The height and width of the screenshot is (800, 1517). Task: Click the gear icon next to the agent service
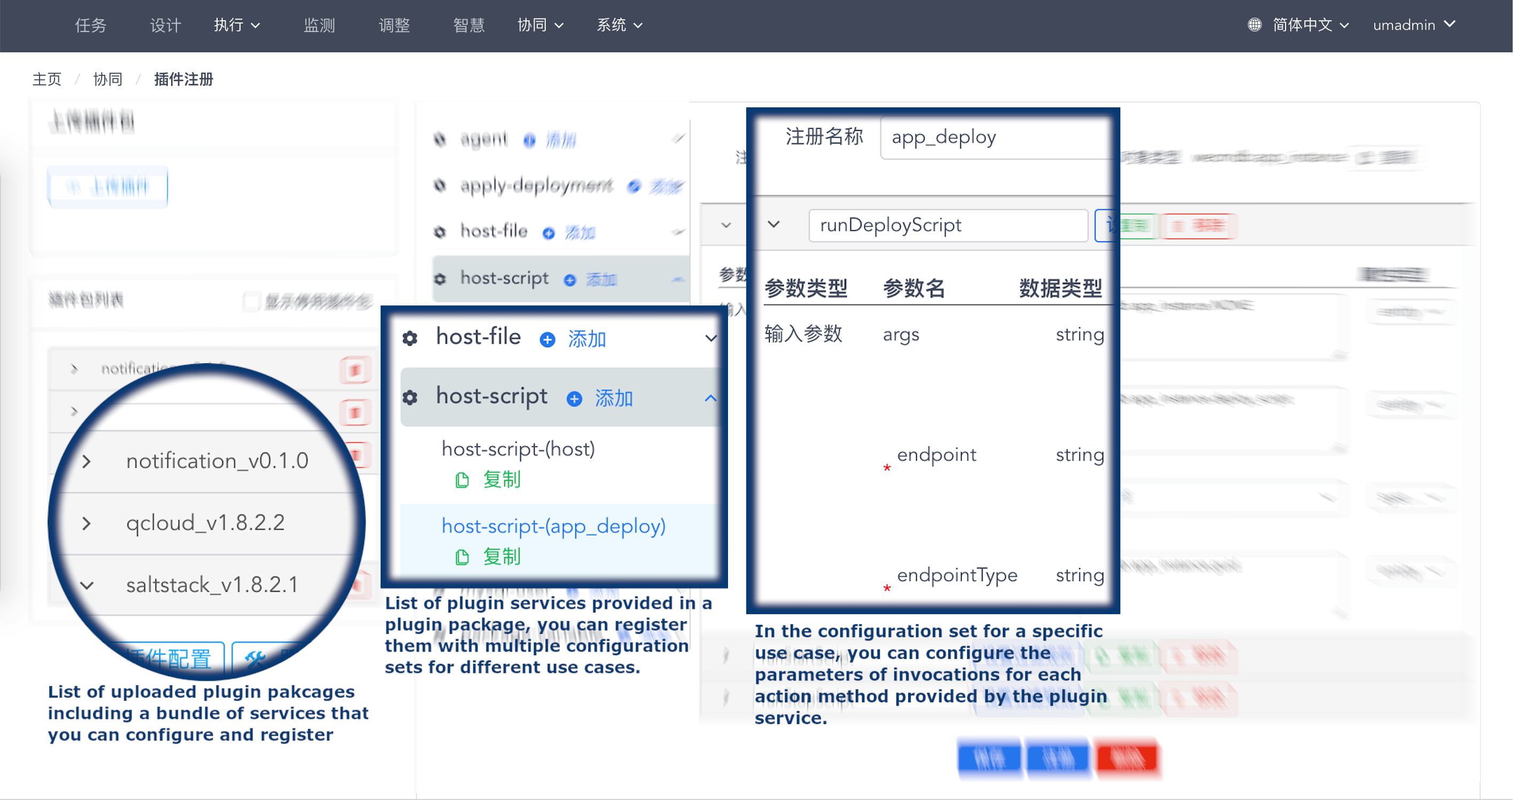point(439,139)
